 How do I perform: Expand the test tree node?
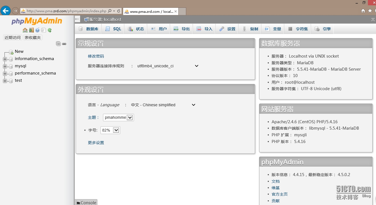5,81
